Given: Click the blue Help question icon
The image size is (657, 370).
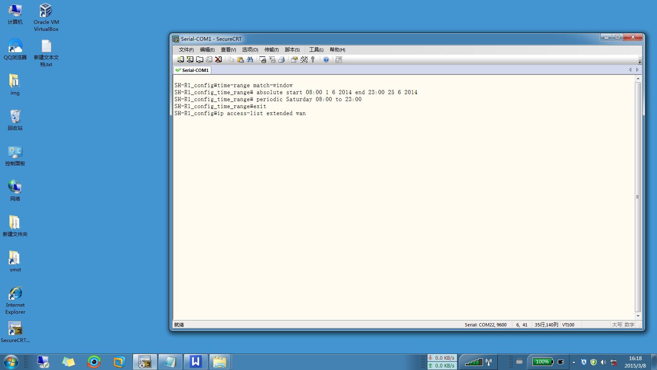Looking at the screenshot, I should 326,60.
